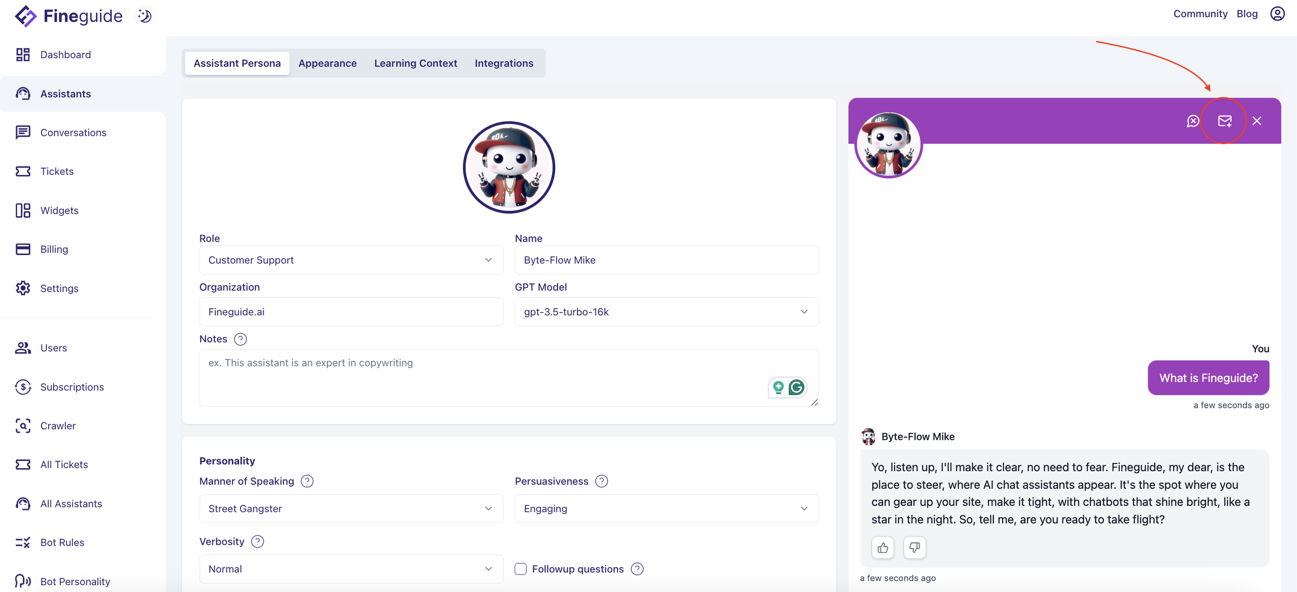Open the GPT Model dropdown
The image size is (1297, 592).
pyautogui.click(x=666, y=312)
